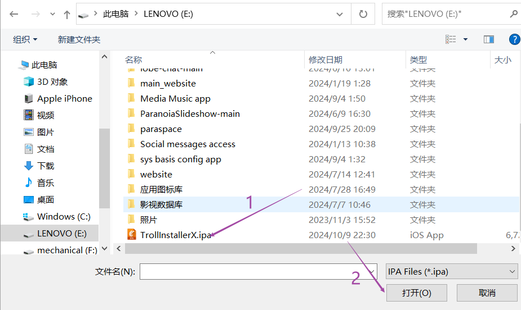Click the refresh icon beside address bar
The image size is (521, 310).
click(363, 14)
